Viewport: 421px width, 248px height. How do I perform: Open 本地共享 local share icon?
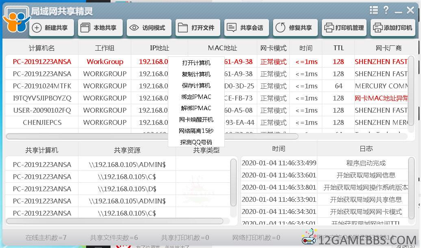(x=85, y=28)
